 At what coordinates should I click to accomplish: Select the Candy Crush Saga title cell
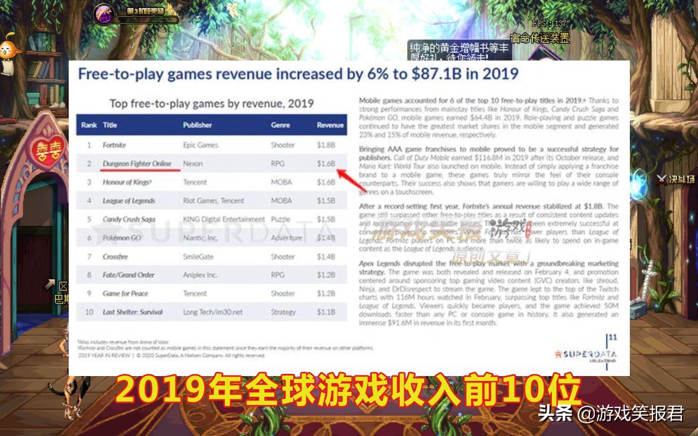(129, 219)
